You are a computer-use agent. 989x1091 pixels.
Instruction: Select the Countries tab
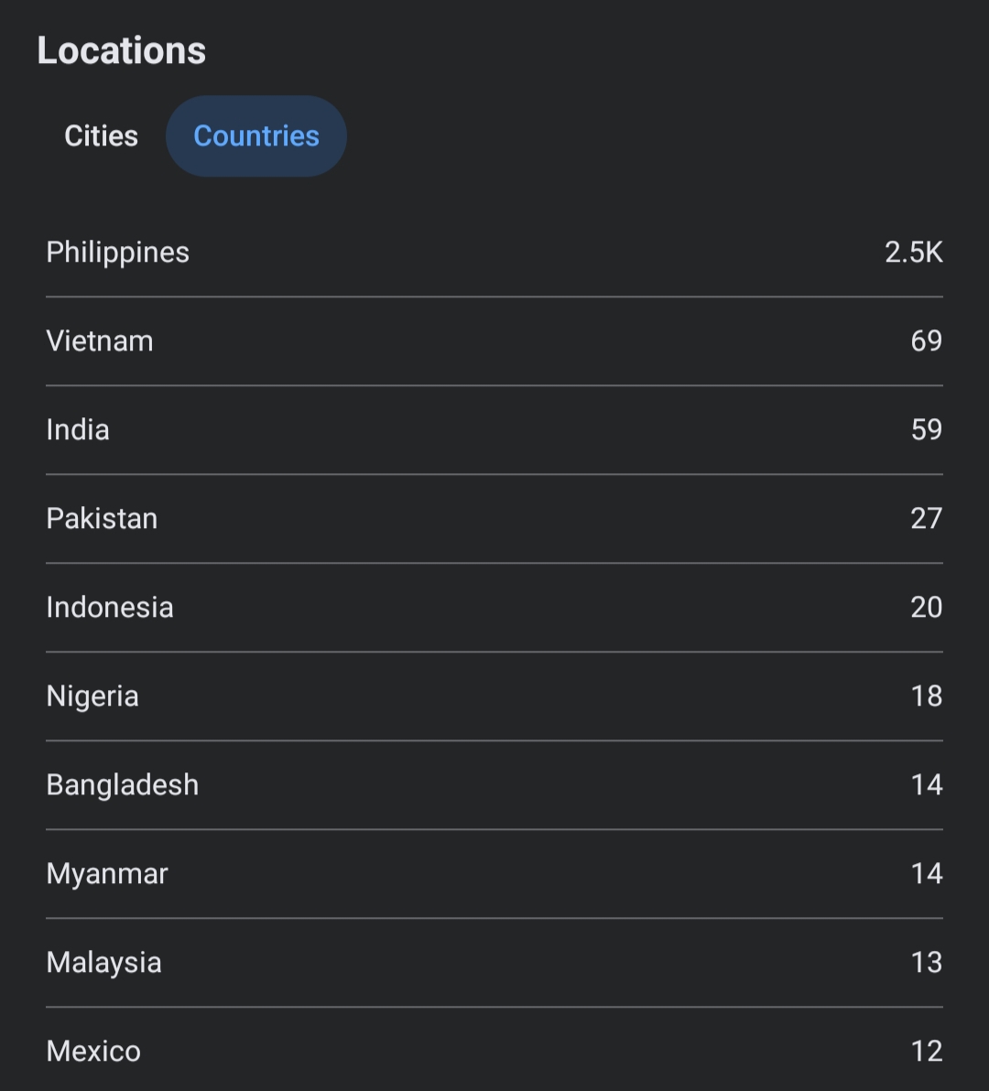pos(256,135)
